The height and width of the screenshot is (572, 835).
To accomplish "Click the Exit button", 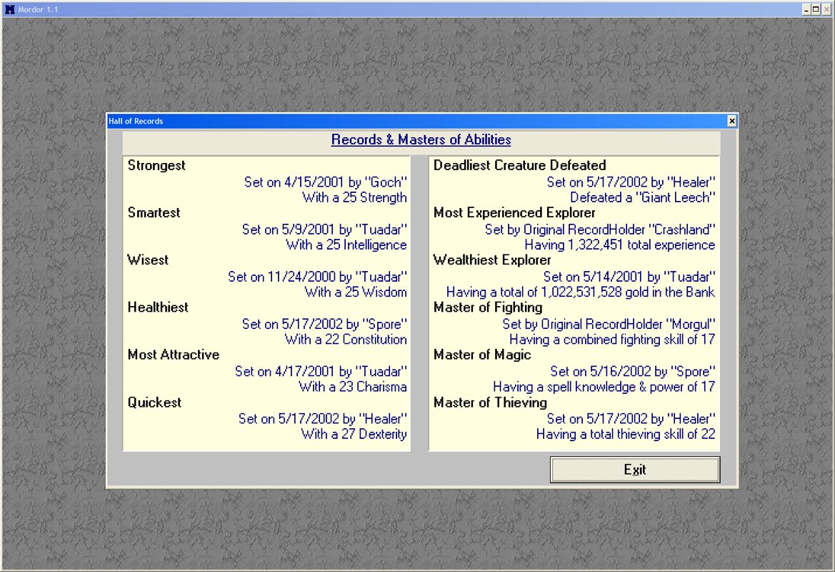I will [634, 470].
